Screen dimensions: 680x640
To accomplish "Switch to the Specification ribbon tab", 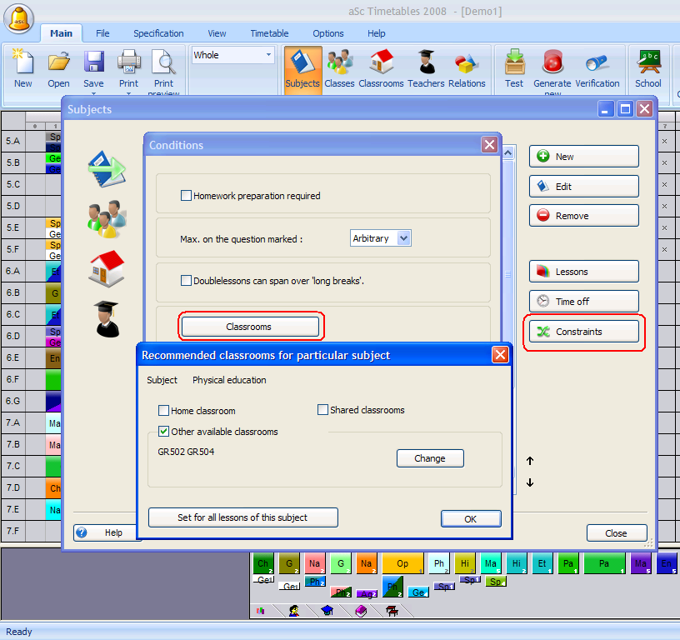I will (x=158, y=33).
